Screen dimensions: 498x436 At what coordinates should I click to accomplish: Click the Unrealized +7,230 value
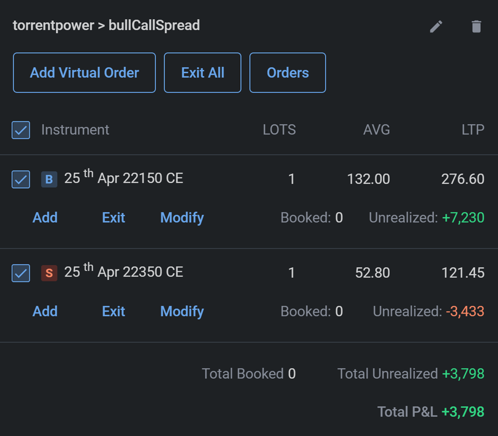coord(463,217)
